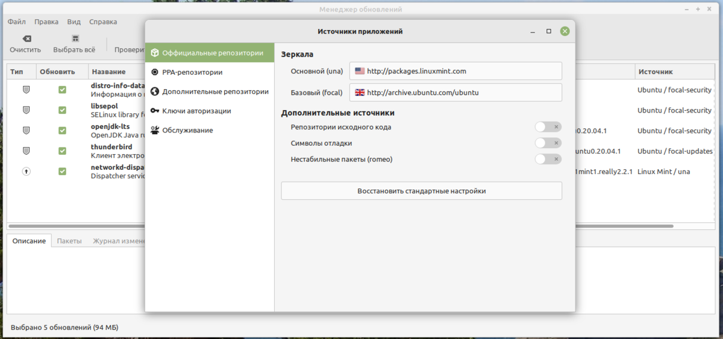Click the cube icon of Официальные репозитории
The width and height of the screenshot is (723, 339).
(x=155, y=53)
